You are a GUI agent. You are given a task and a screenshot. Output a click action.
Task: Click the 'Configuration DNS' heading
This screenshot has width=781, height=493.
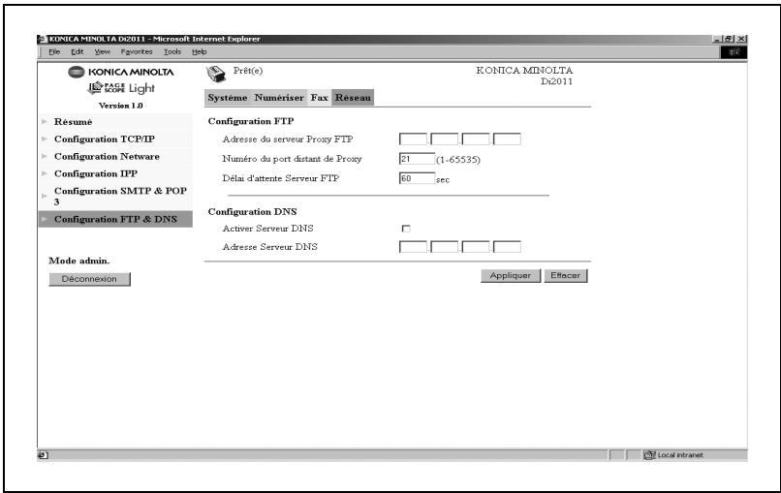253,212
